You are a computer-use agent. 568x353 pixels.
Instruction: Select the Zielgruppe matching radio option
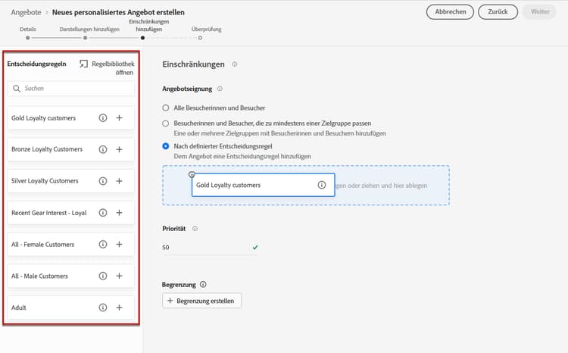(166, 123)
